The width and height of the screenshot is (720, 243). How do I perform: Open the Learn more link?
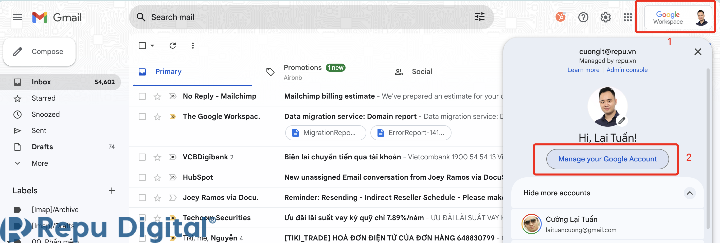coord(583,70)
